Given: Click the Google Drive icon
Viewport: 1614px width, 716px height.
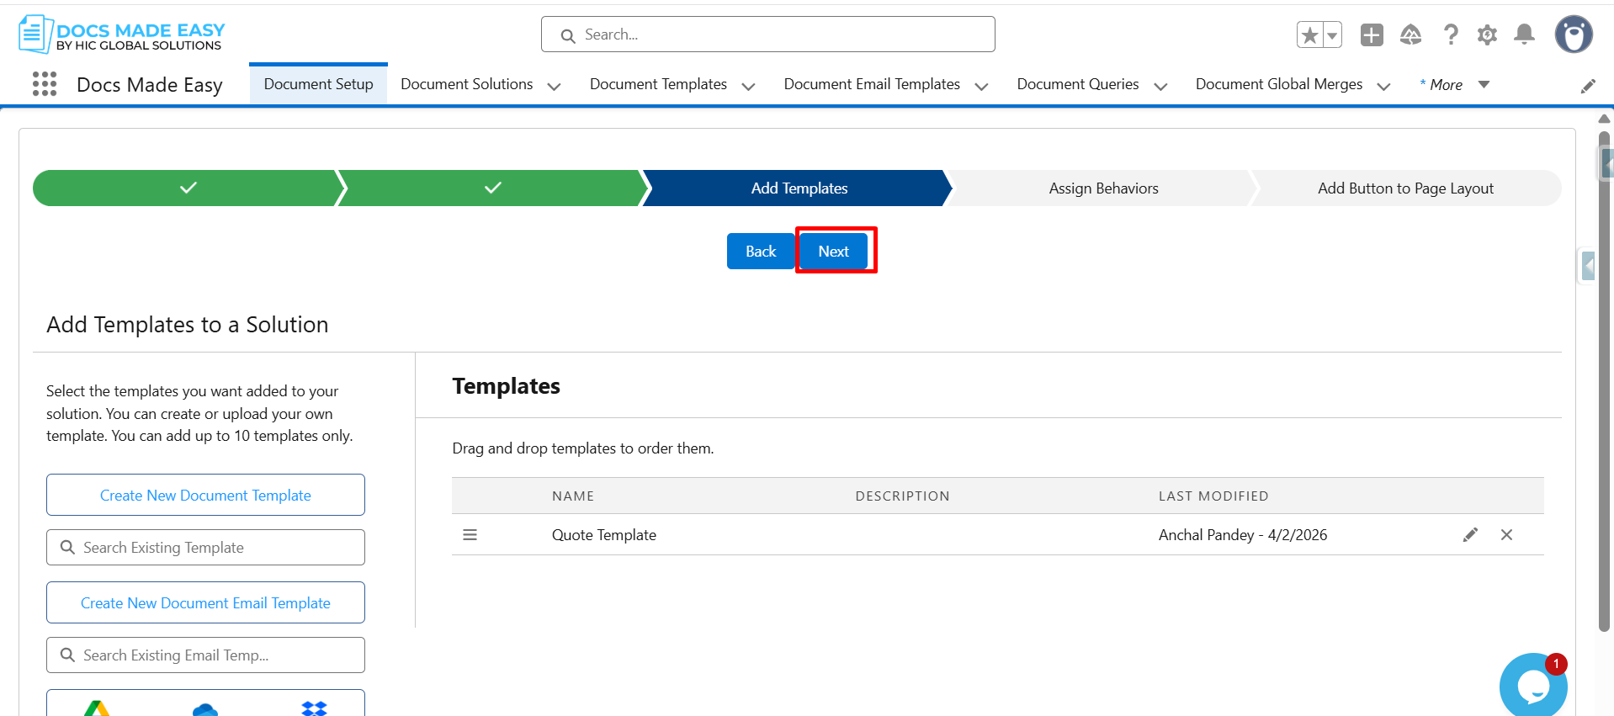Looking at the screenshot, I should [x=97, y=708].
